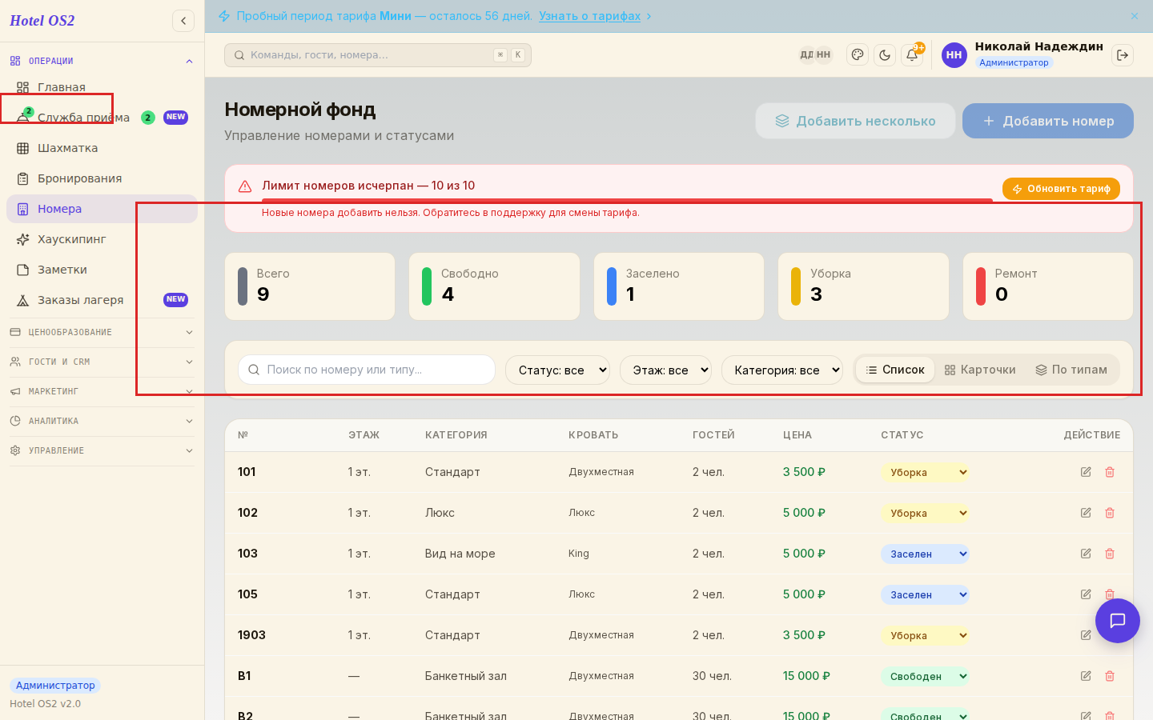The height and width of the screenshot is (720, 1153).
Task: Follow the Узнать о тарифах link
Action: pyautogui.click(x=589, y=16)
